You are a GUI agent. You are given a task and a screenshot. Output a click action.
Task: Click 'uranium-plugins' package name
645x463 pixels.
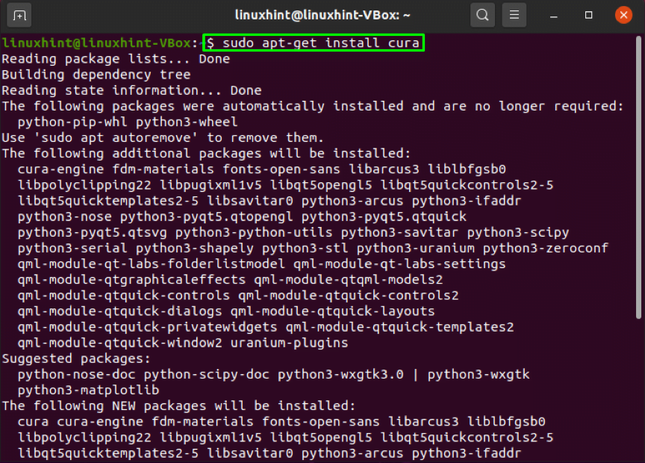[x=289, y=343]
